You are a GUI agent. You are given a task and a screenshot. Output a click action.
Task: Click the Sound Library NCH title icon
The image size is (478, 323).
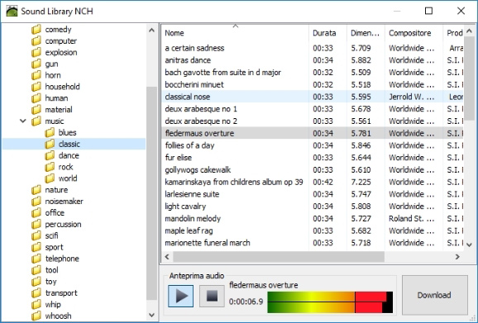(12, 11)
